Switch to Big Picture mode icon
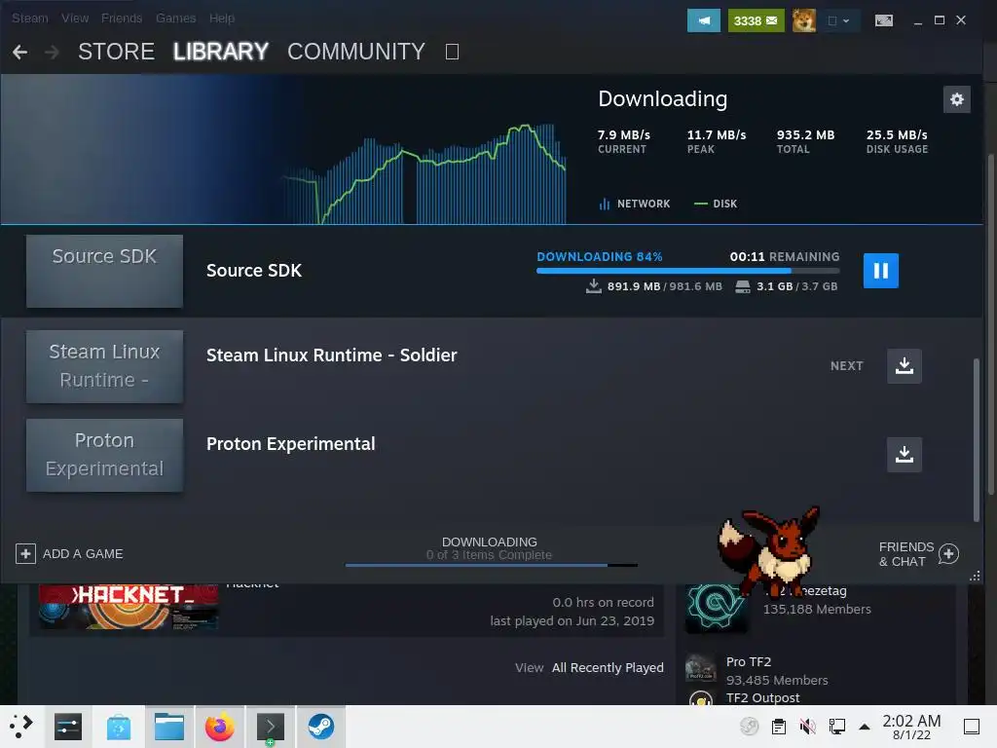This screenshot has width=997, height=748. point(884,20)
